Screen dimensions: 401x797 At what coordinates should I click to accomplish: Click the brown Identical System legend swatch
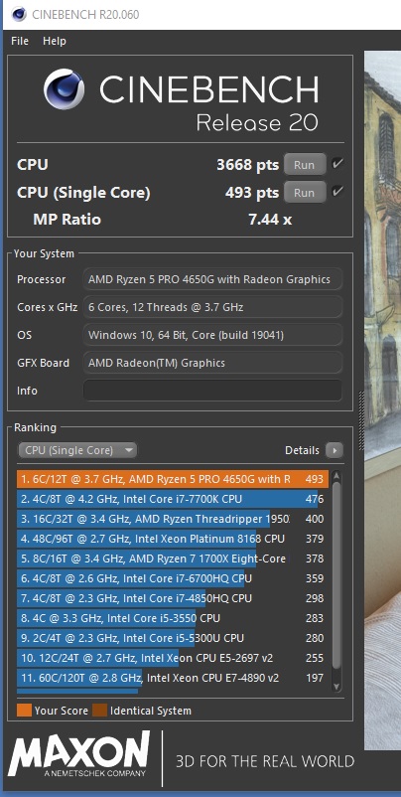pos(99,711)
